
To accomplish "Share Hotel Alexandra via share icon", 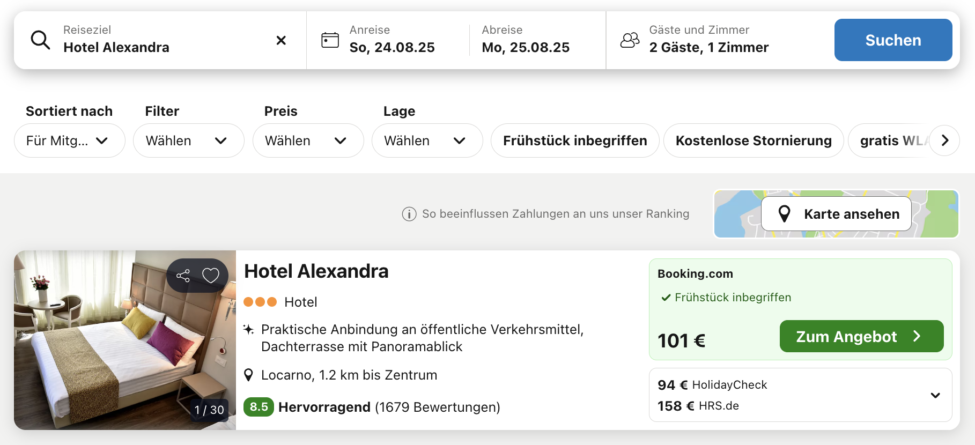I will tap(183, 276).
